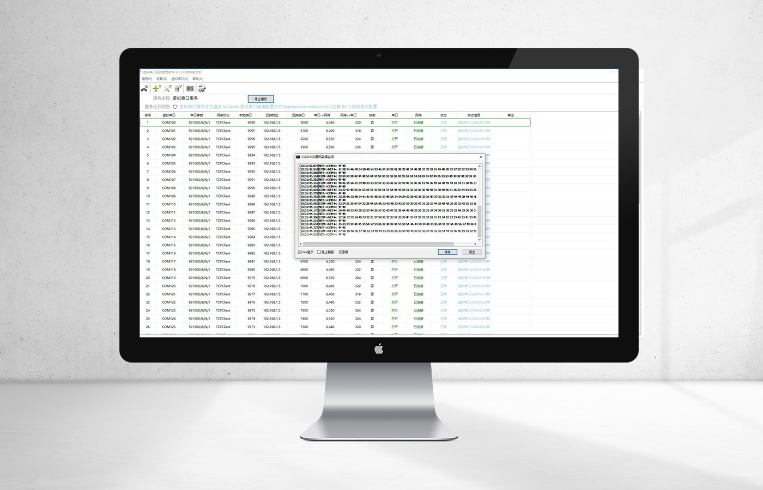763x490 pixels.
Task: Click scroll-right arrow in the data monitor
Action: point(475,244)
